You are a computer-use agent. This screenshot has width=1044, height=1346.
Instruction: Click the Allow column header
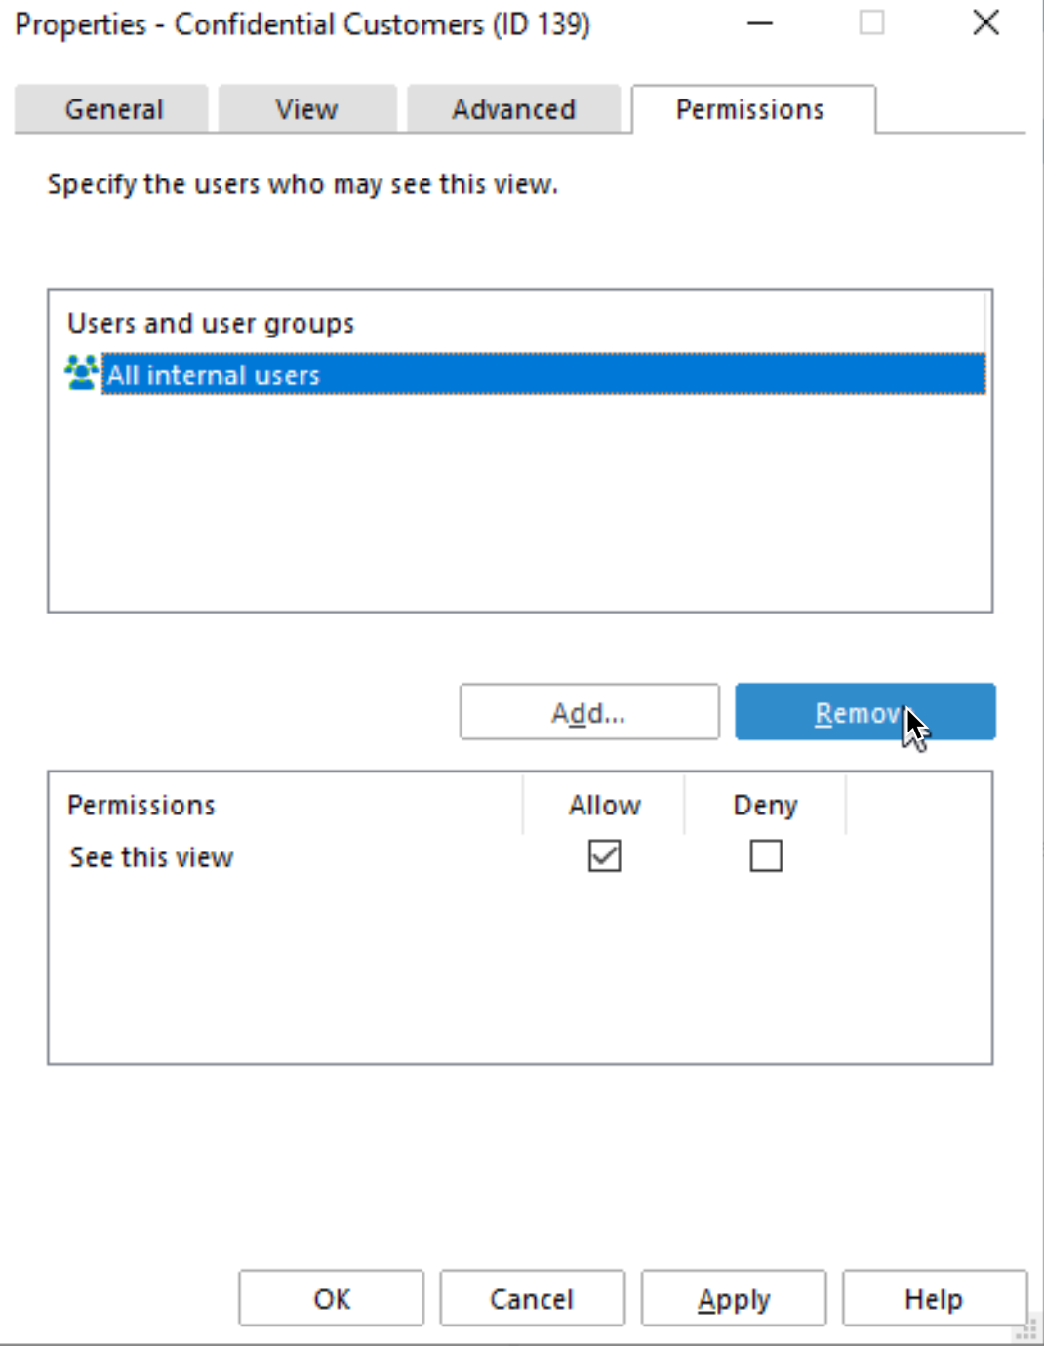(604, 805)
